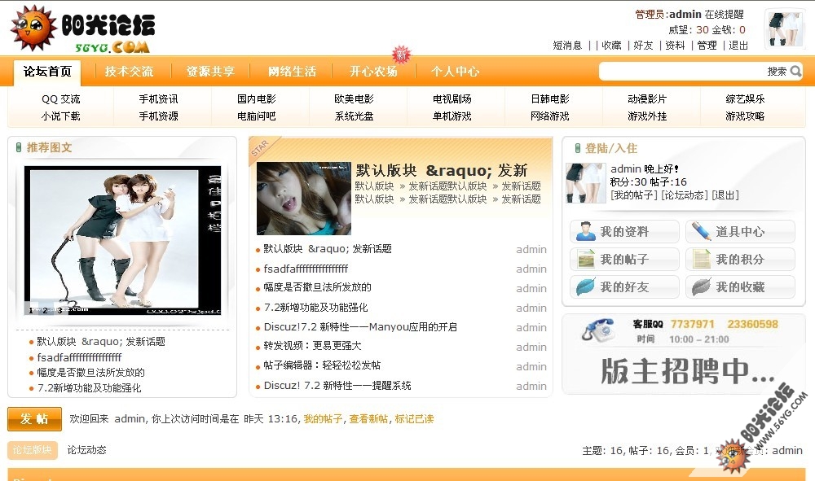Go to 动漫影片 subforum
The width and height of the screenshot is (815, 481).
647,99
